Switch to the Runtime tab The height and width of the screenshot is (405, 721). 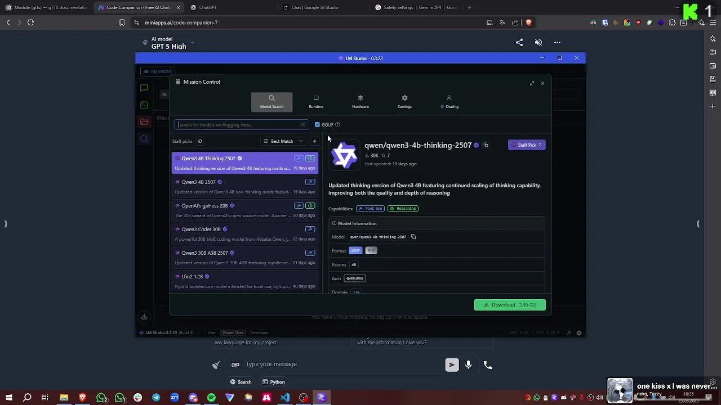[x=316, y=102]
